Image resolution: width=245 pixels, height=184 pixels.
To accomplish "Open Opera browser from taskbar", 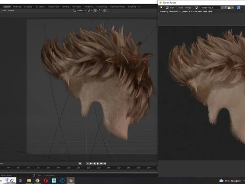I will pos(46,180).
